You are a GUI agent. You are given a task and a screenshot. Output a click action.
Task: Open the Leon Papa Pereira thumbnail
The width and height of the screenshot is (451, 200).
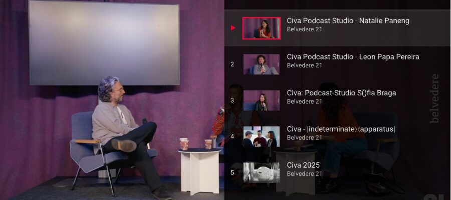pos(261,64)
